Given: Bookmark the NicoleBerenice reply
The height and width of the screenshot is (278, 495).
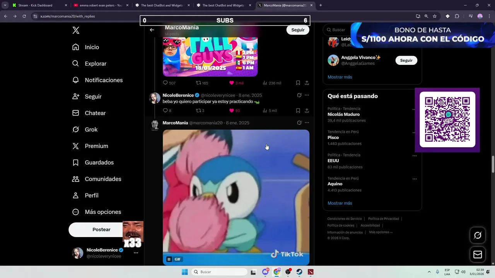Looking at the screenshot, I should (298, 110).
